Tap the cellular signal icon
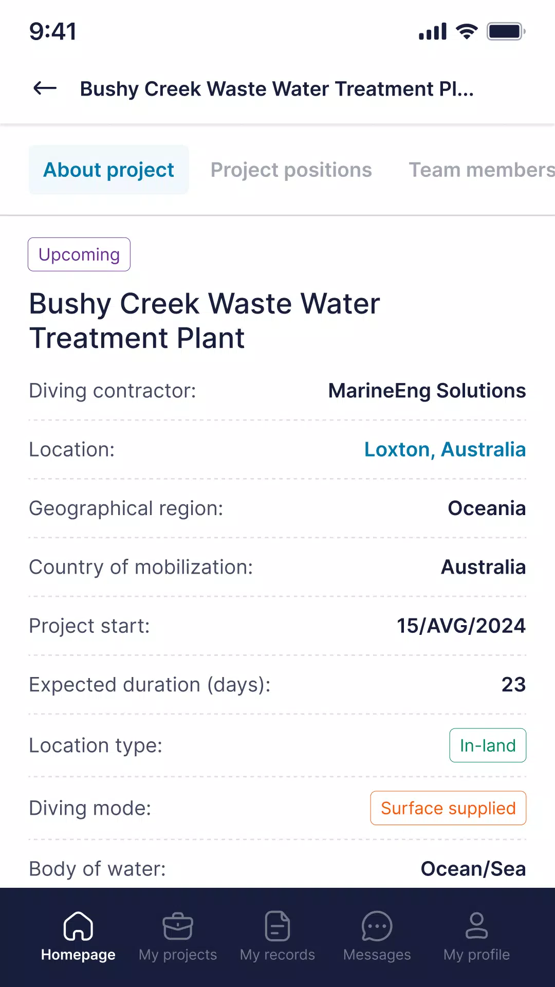 [x=433, y=31]
